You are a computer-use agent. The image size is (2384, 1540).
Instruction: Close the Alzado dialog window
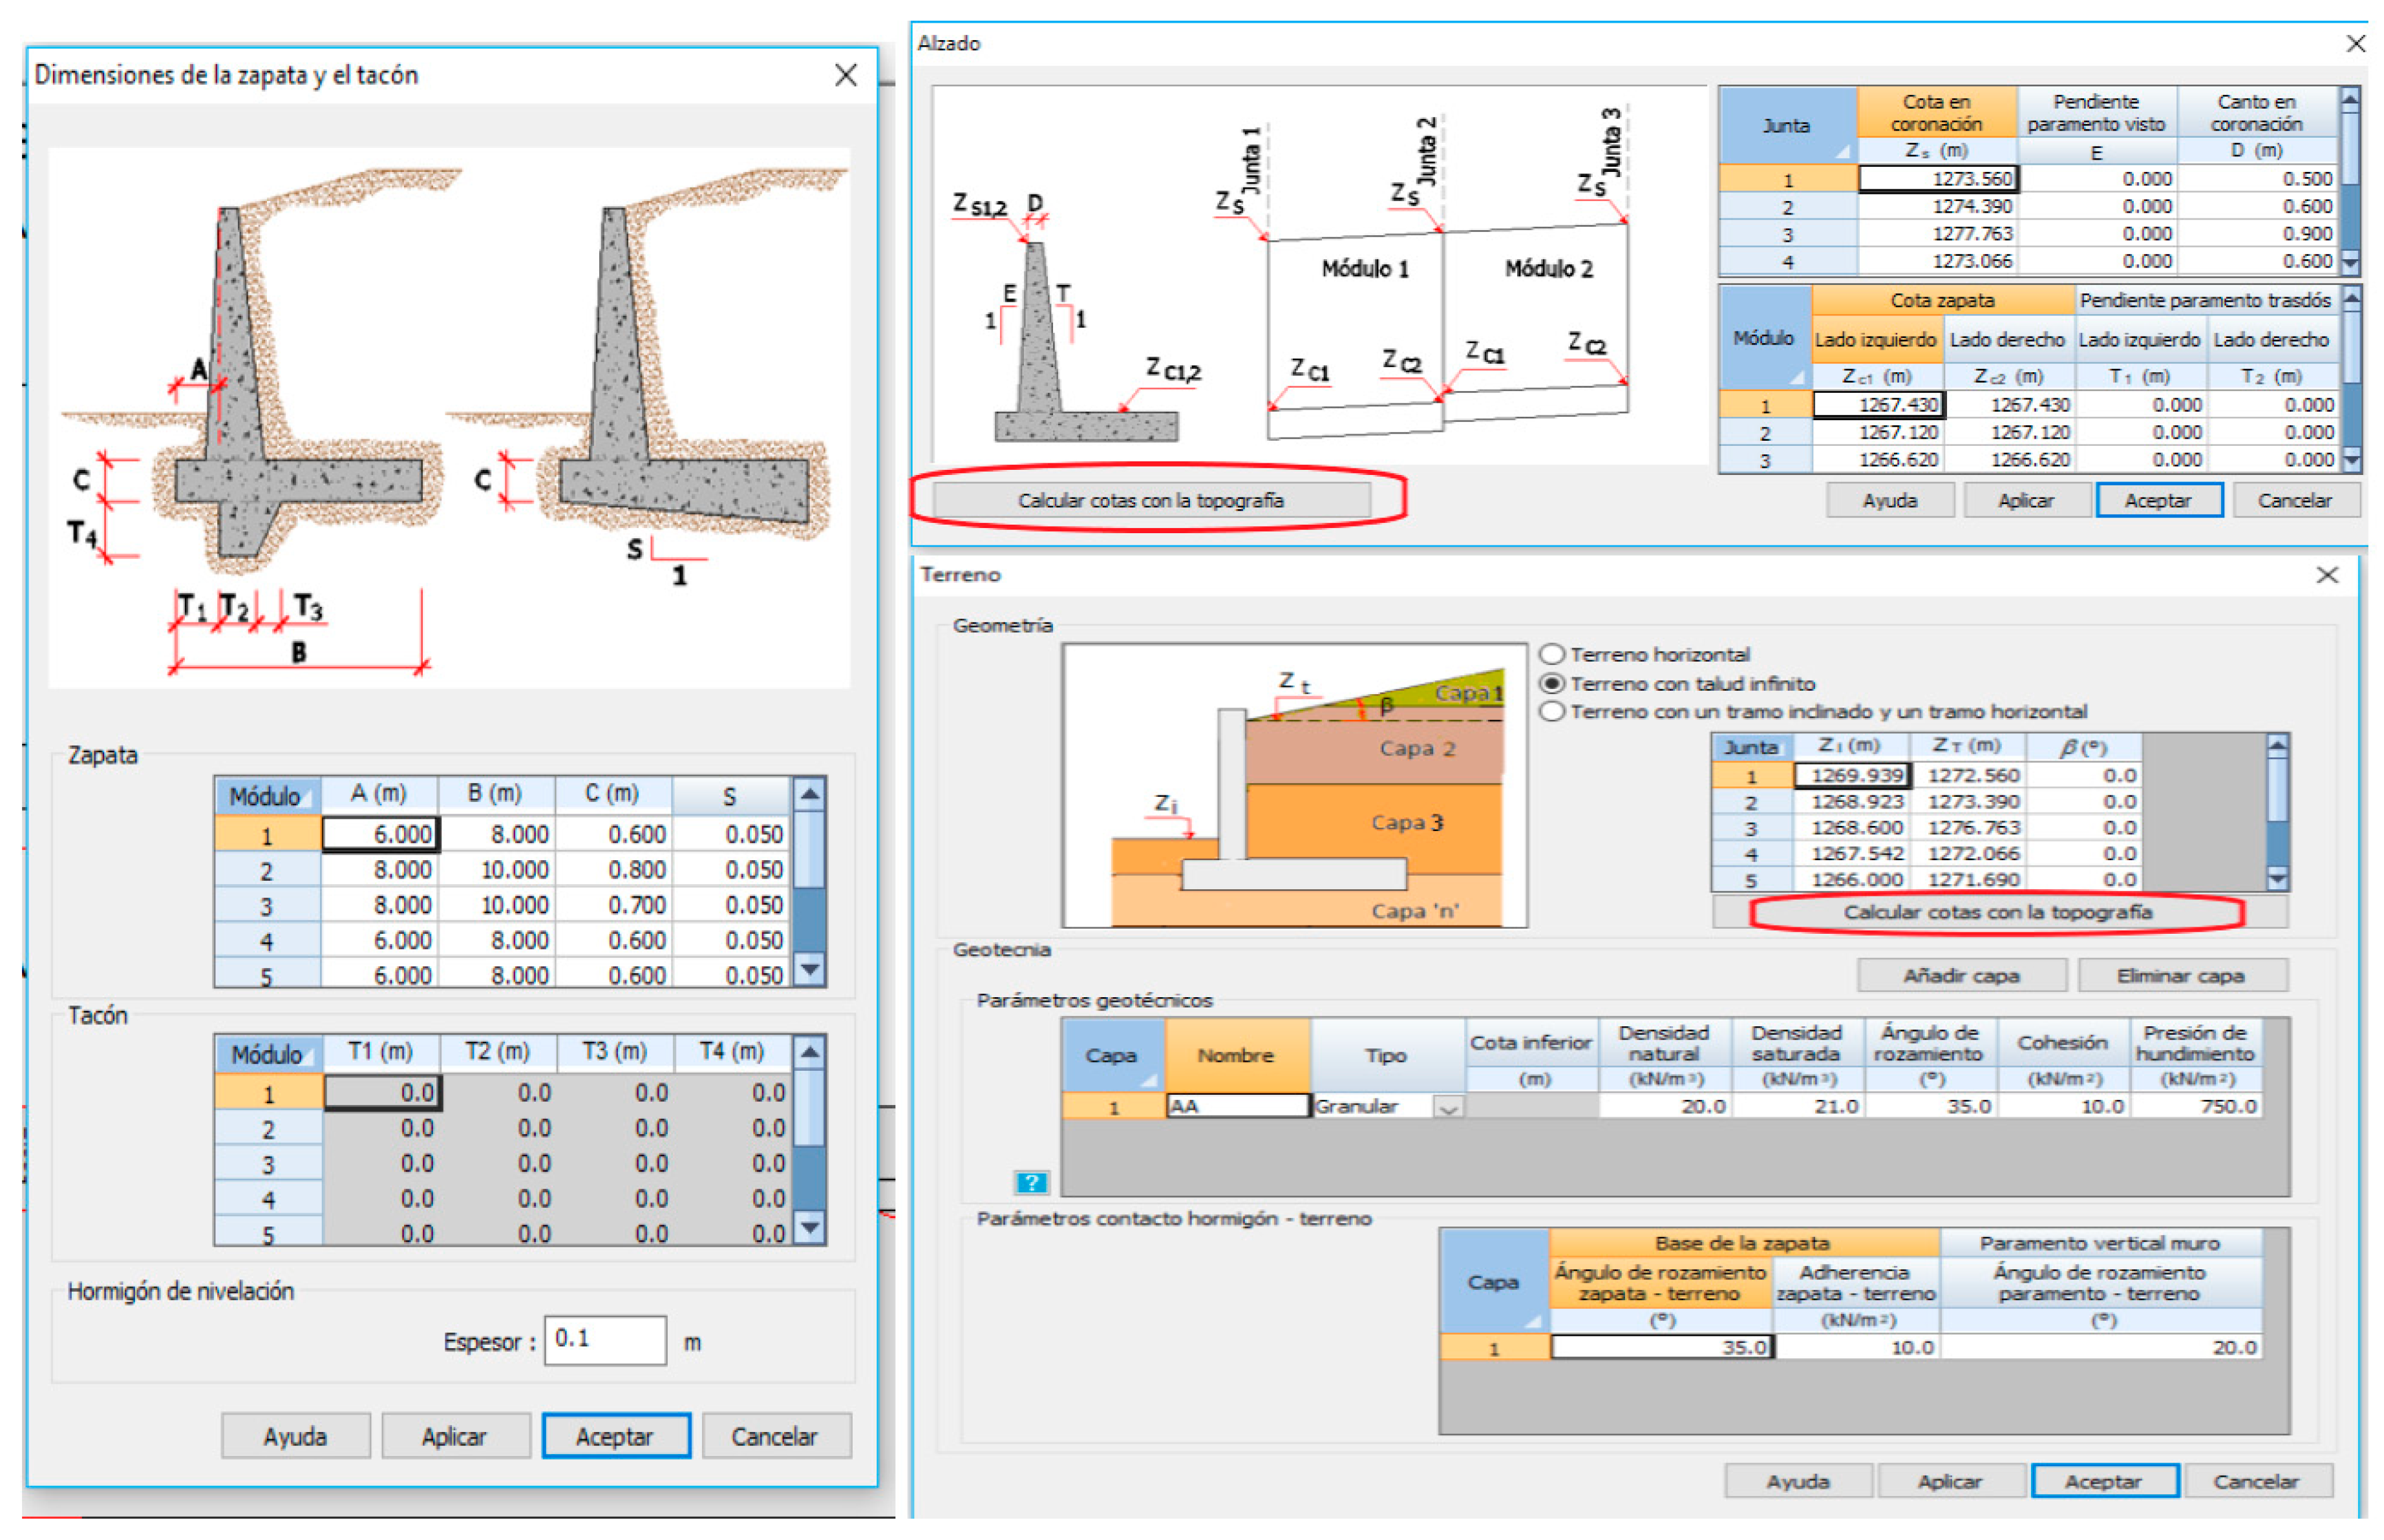2355,44
